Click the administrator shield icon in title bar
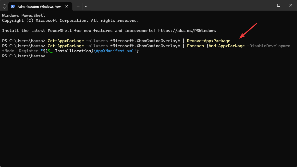This screenshot has height=167, width=297. coord(5,6)
